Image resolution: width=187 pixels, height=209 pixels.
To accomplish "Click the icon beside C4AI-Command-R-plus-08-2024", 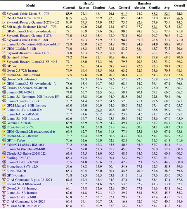I will click(4, 180).
